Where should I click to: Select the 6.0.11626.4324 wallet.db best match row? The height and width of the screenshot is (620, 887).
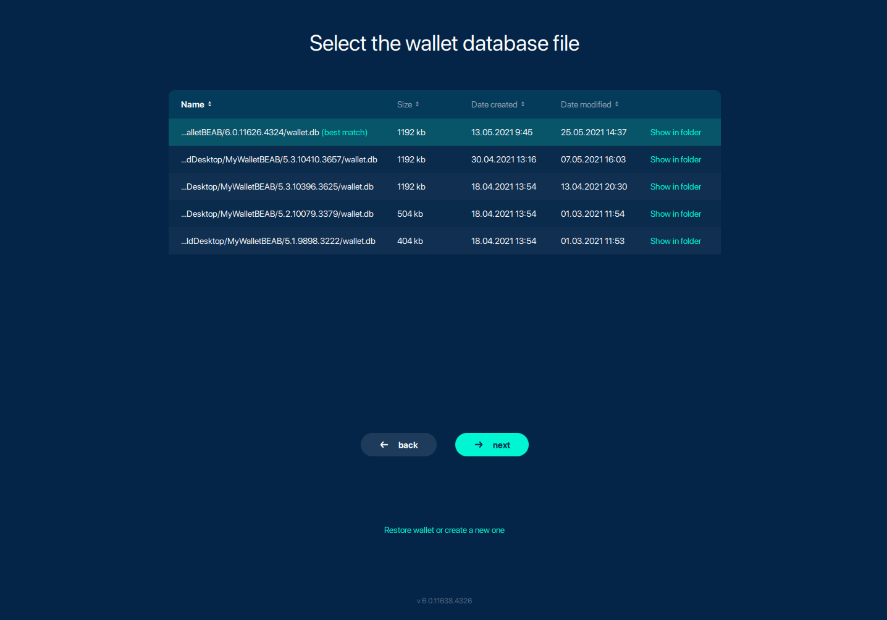coord(274,132)
